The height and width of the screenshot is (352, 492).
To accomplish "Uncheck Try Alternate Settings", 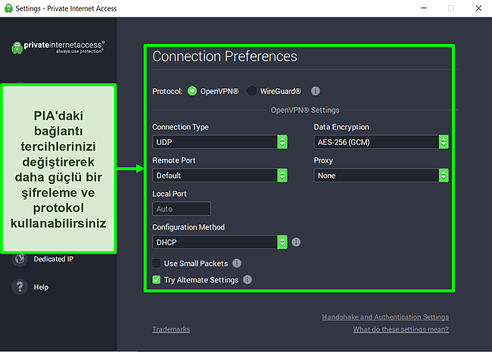I will click(x=157, y=280).
